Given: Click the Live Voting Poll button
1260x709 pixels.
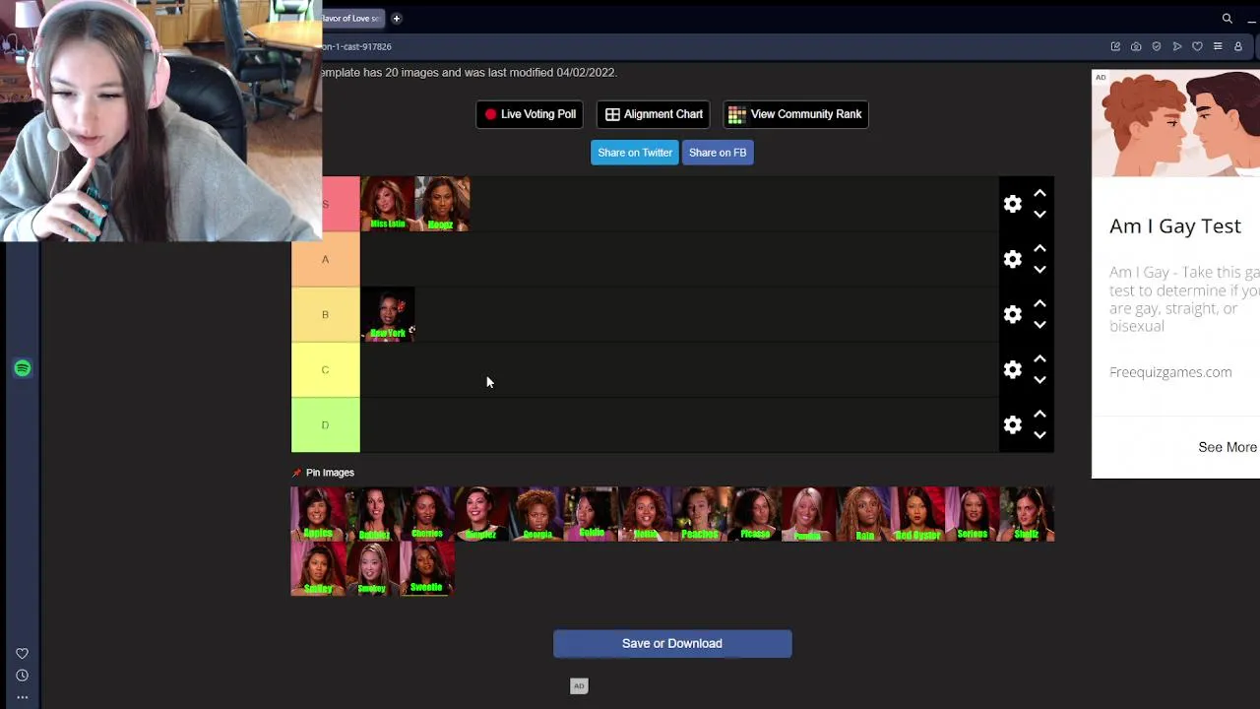Looking at the screenshot, I should click(x=530, y=114).
